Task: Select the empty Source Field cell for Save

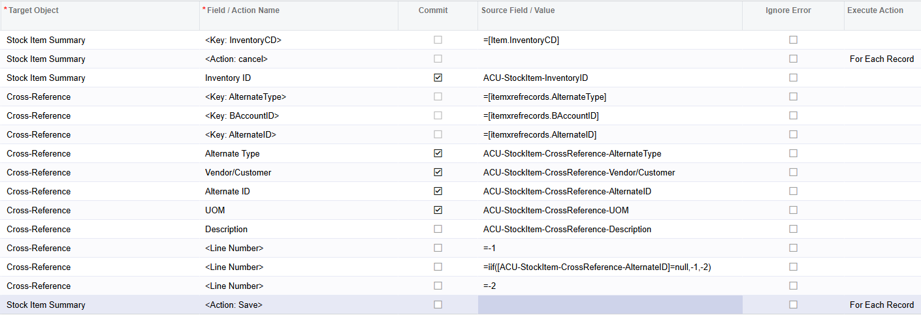Action: (609, 305)
